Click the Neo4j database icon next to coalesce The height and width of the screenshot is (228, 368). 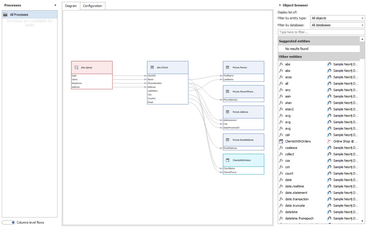pyautogui.click(x=329, y=148)
